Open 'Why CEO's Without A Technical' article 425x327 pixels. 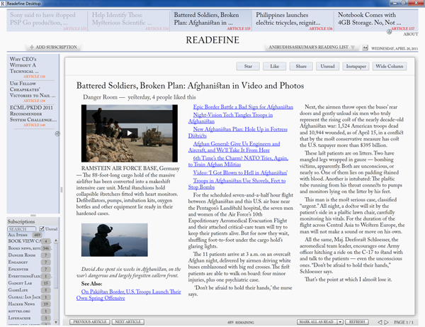33,67
